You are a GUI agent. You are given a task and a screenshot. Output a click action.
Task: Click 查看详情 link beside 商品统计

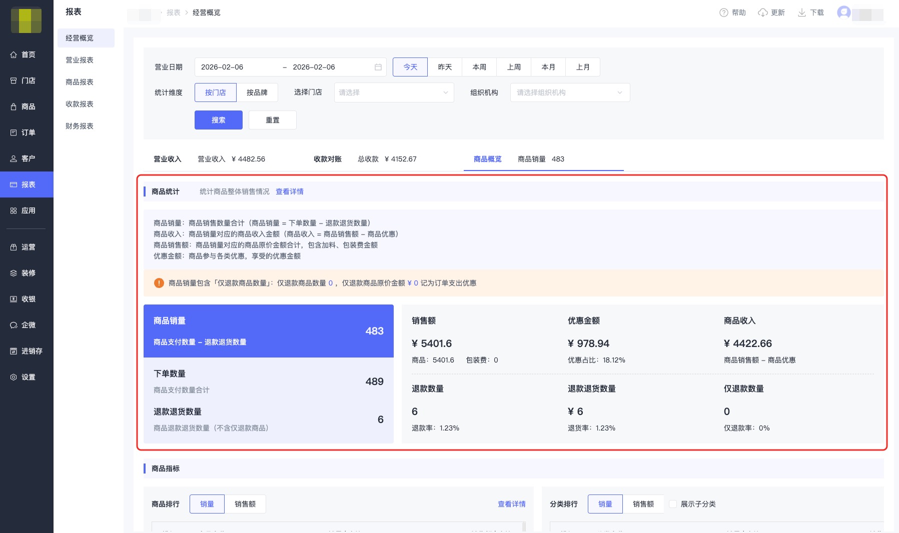[289, 191]
